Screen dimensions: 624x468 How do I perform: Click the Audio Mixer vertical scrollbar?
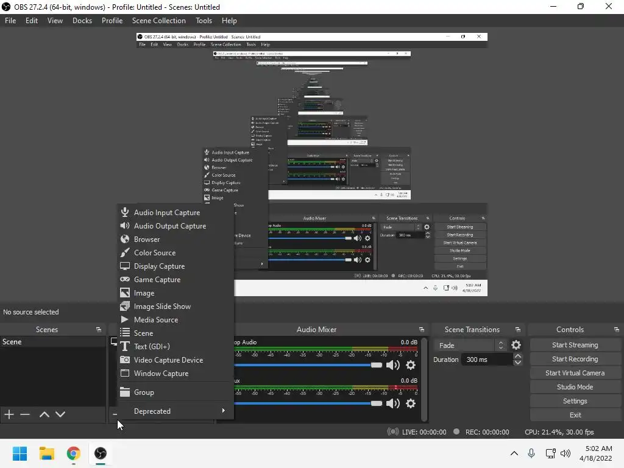tap(424, 379)
